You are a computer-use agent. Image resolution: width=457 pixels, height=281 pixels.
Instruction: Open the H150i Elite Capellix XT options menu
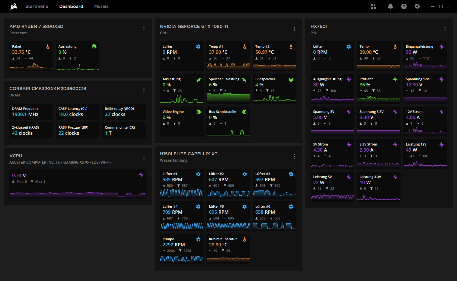click(x=294, y=157)
